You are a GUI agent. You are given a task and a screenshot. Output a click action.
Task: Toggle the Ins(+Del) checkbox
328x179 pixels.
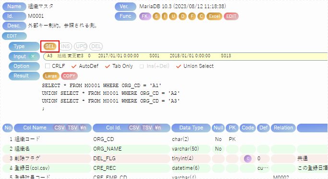142,66
